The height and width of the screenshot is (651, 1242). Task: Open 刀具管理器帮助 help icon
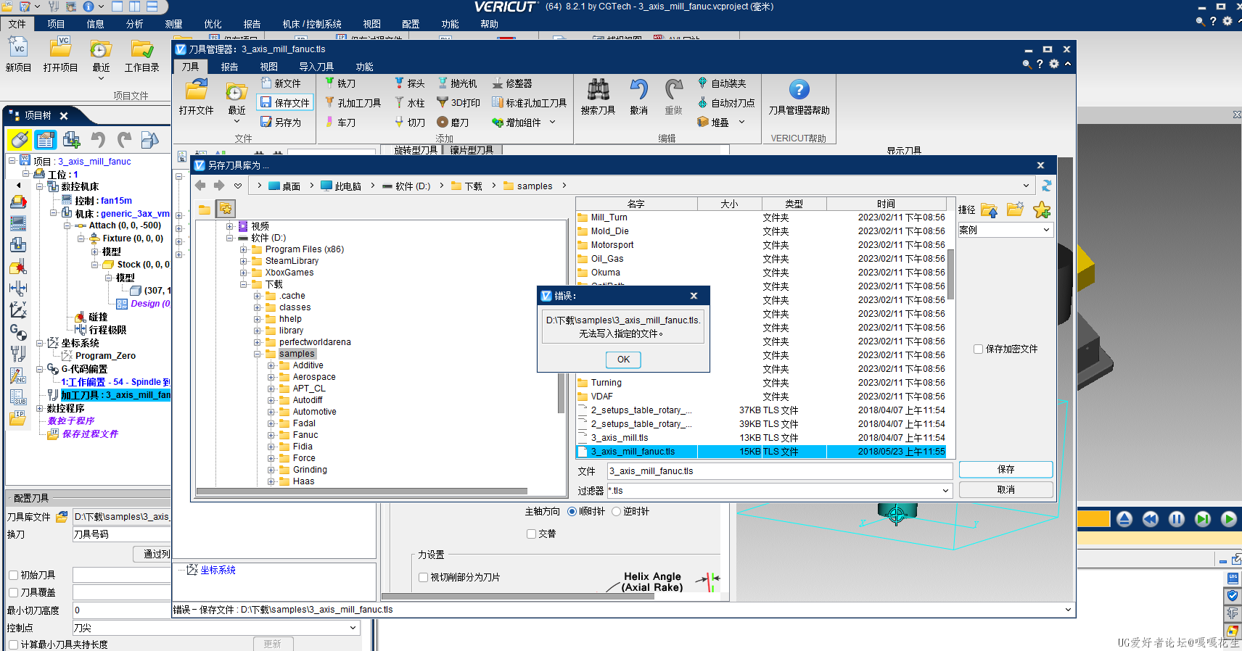[799, 90]
